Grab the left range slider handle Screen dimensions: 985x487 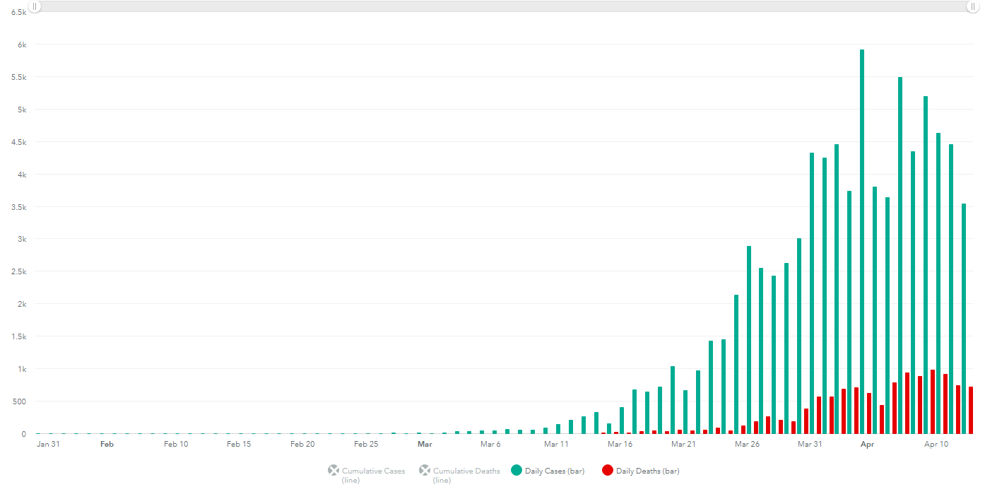[35, 6]
